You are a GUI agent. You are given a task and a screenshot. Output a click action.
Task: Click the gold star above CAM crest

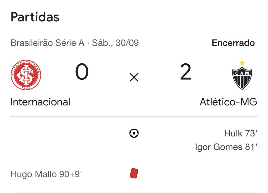coord(242,63)
